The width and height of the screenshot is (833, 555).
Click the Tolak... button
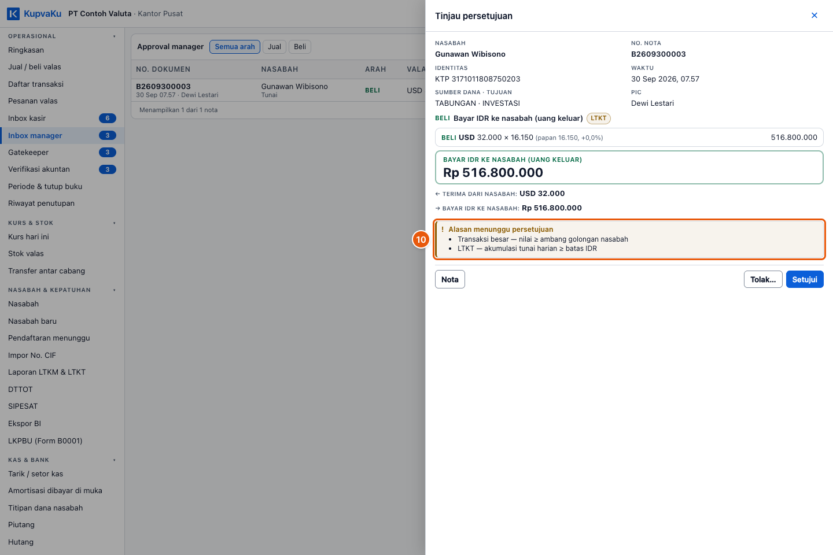(x=763, y=279)
